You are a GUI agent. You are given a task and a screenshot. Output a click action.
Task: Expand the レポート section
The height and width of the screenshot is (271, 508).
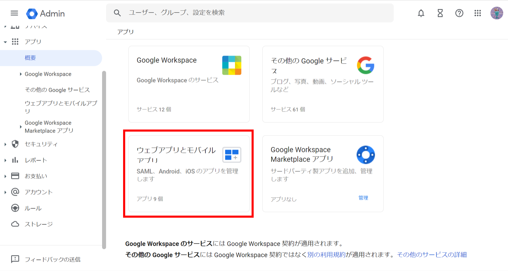coord(5,160)
